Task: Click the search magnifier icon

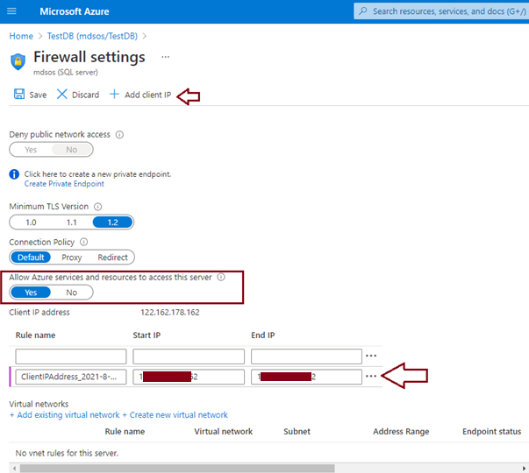Action: coord(363,11)
